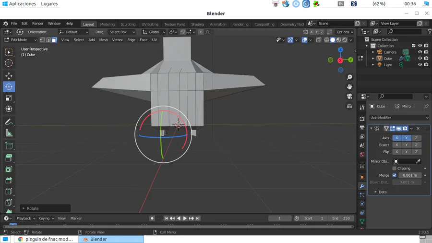Screen dimensions: 432x243
Task: Open the Add Modifier dropdown
Action: tap(399, 118)
